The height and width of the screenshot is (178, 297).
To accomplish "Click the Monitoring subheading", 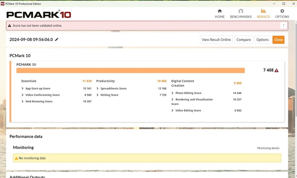I will click(x=23, y=147).
